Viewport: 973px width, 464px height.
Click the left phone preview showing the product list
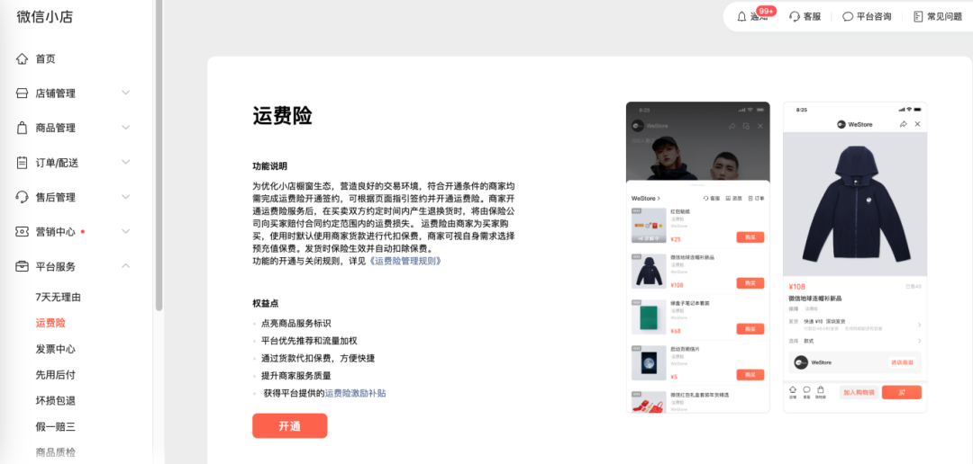point(698,257)
